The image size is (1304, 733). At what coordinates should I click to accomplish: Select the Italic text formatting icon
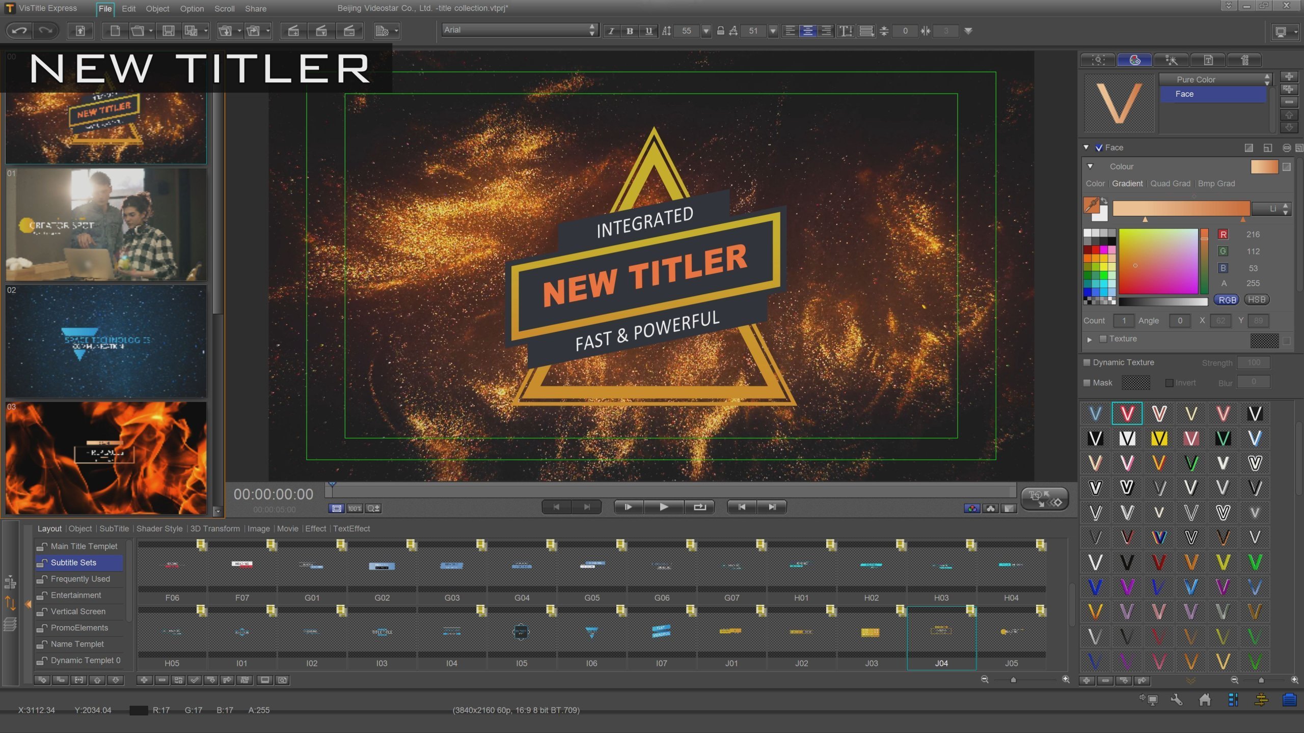coord(612,31)
